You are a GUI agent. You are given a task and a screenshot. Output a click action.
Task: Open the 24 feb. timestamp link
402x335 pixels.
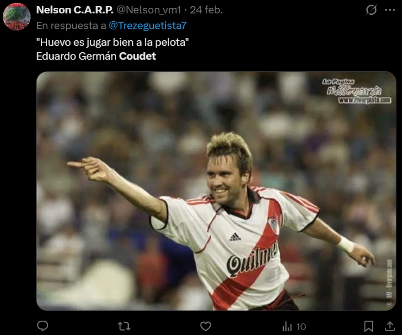[x=206, y=10]
